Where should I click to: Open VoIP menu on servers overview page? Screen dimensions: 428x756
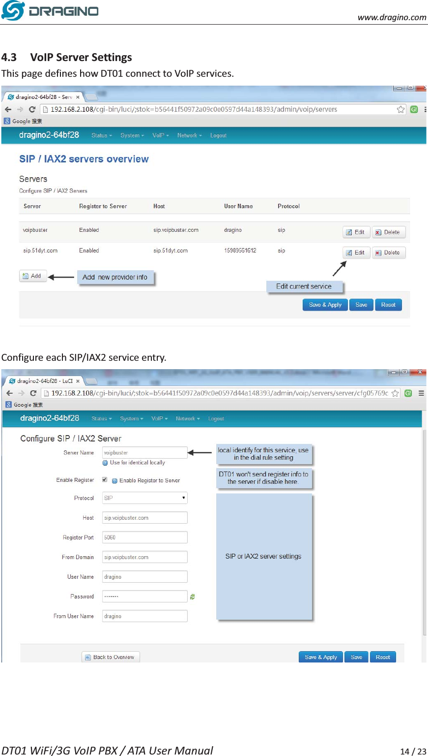click(161, 135)
